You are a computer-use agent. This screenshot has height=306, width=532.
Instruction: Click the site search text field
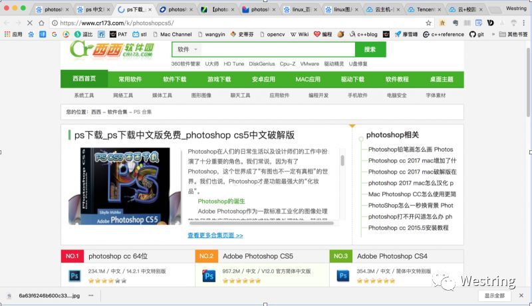(278, 49)
